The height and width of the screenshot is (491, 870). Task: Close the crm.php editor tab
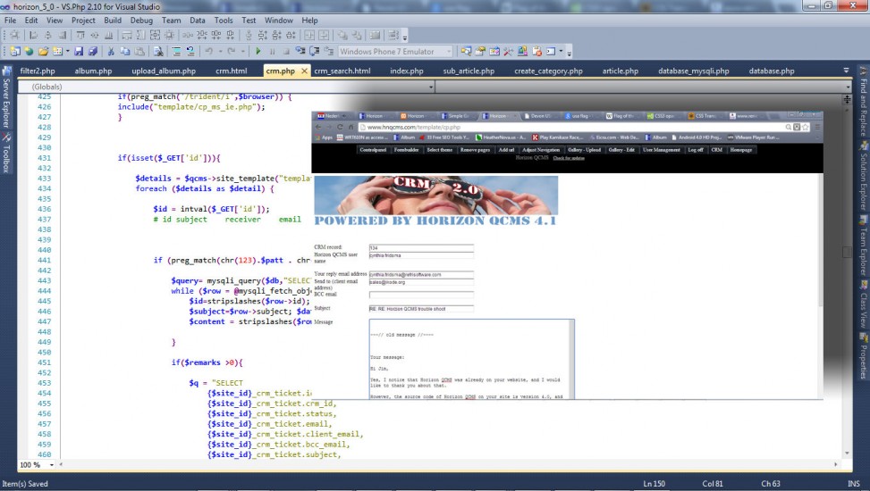coord(304,71)
